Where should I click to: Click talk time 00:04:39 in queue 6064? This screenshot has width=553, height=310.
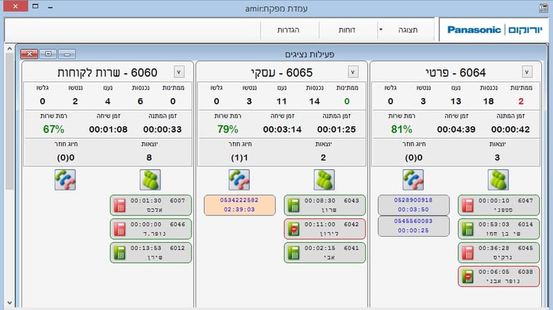[x=456, y=130]
